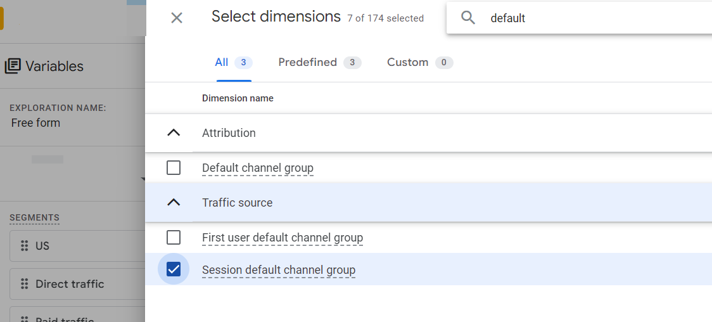
Task: Check First user default channel group
Action: click(x=174, y=238)
